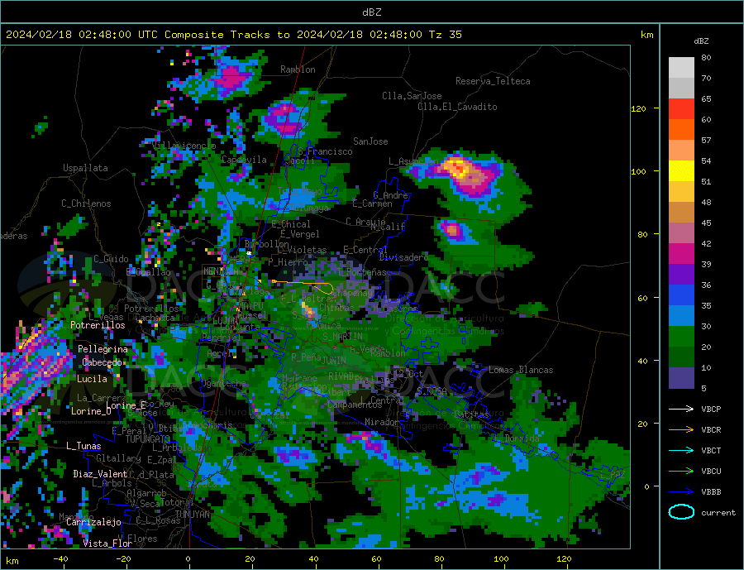Click the 'Divisadero' map label

point(403,257)
